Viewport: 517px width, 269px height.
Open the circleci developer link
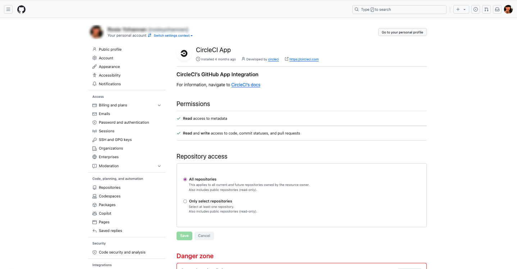click(274, 59)
